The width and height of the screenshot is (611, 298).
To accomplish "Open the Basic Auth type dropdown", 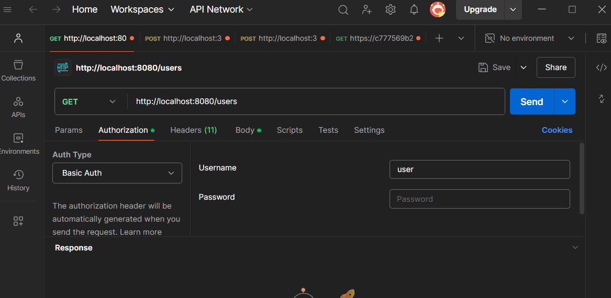I will point(117,173).
